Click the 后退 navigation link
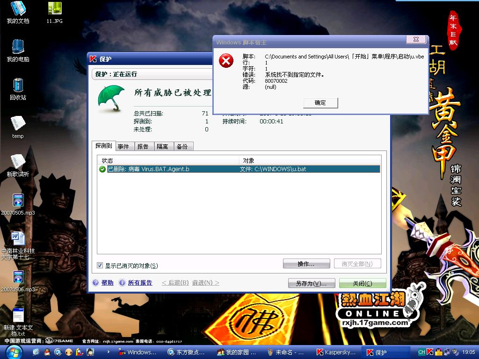 point(175,283)
